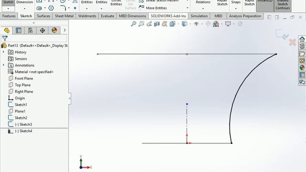Click the Polygon tool icon
The image size is (306, 172).
pyautogui.click(x=51, y=8)
